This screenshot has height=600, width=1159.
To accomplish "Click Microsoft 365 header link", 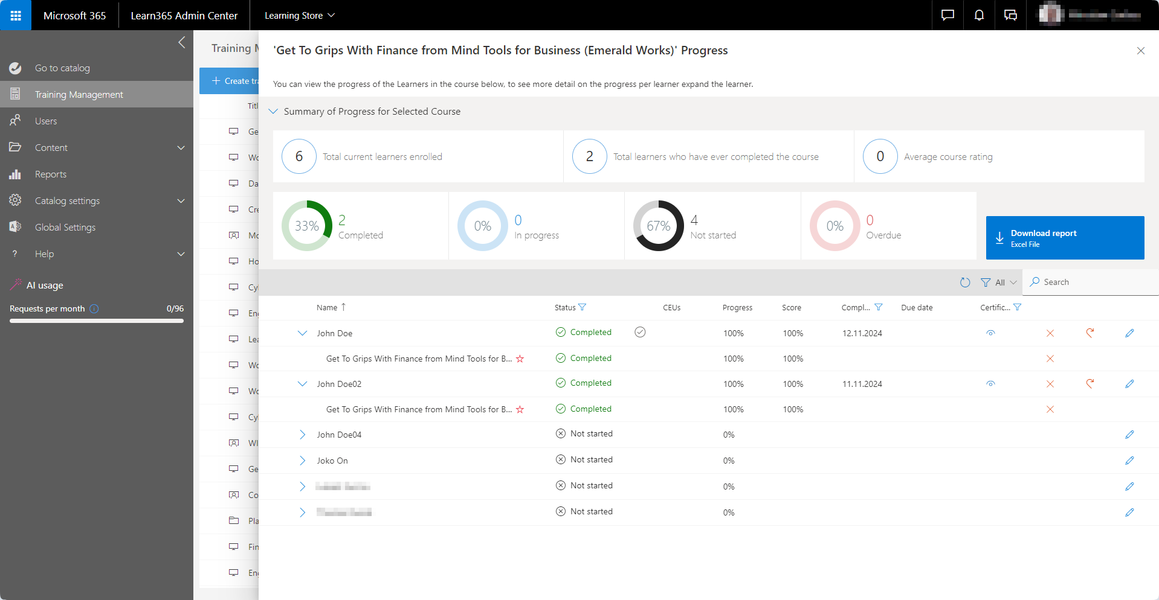I will point(75,15).
